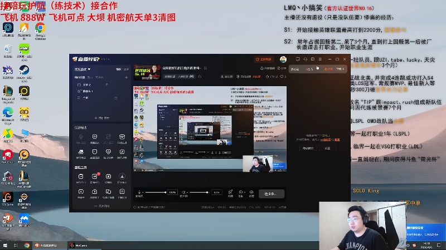Click the icon beside 文本 2 source
The height and width of the screenshot is (250, 446).
click(x=106, y=84)
